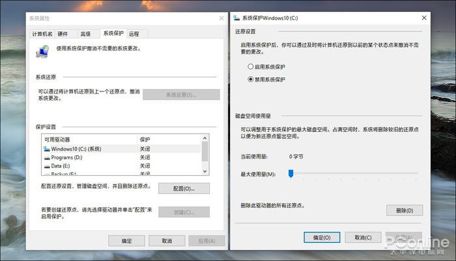Click the 0 字节 current usage value
Viewport: 456px width, 261px height.
click(296, 156)
